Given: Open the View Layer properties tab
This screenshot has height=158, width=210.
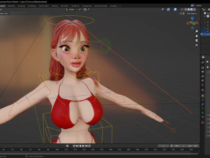Looking at the screenshot, I should 203,76.
